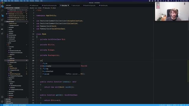Select 'private' suggestion in autocomplete list
The width and height of the screenshot is (189, 106).
coord(61,66)
